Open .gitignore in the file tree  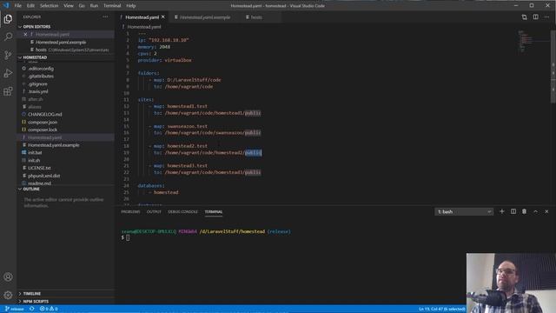(37, 84)
